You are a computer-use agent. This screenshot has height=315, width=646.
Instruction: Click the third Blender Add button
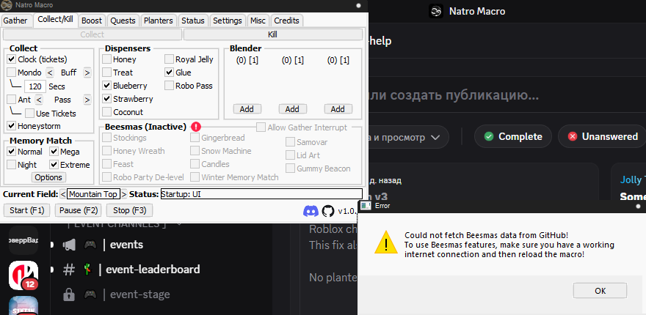(338, 109)
